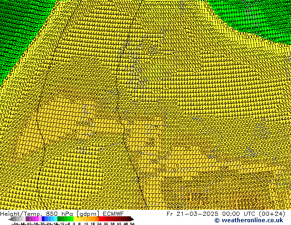Click the dark maroon arrow at legend's hot end
Image resolution: width=291 pixels, height=225 pixels.
point(132,219)
